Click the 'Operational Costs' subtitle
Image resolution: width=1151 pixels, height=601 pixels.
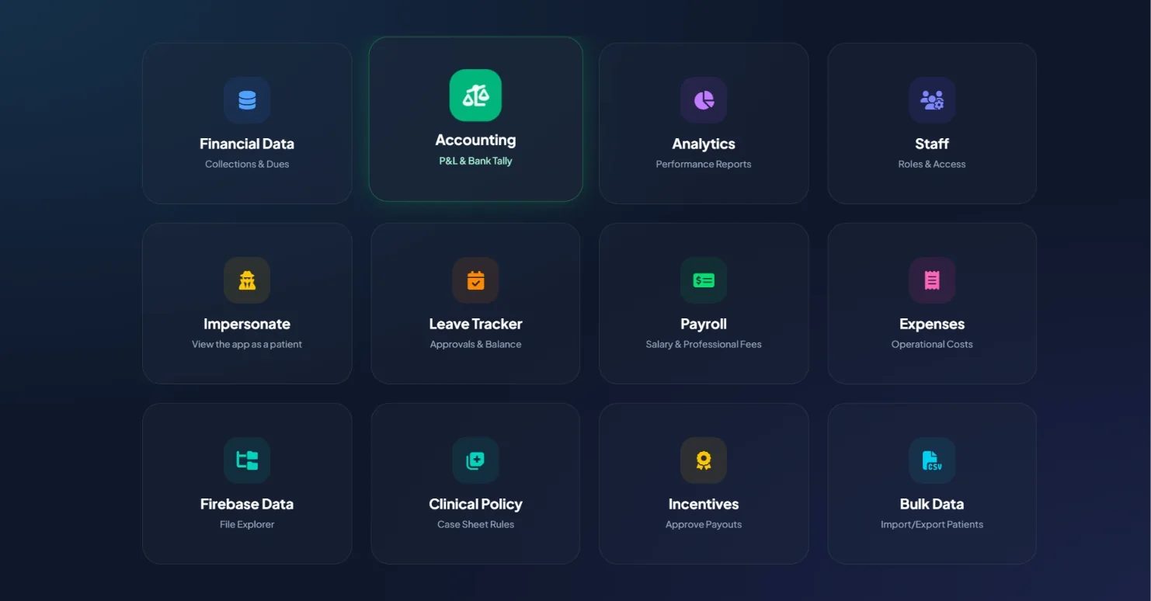932,344
